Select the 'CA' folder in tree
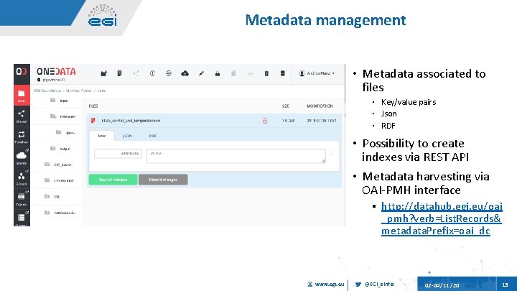The height and width of the screenshot is (291, 517). 52,197
